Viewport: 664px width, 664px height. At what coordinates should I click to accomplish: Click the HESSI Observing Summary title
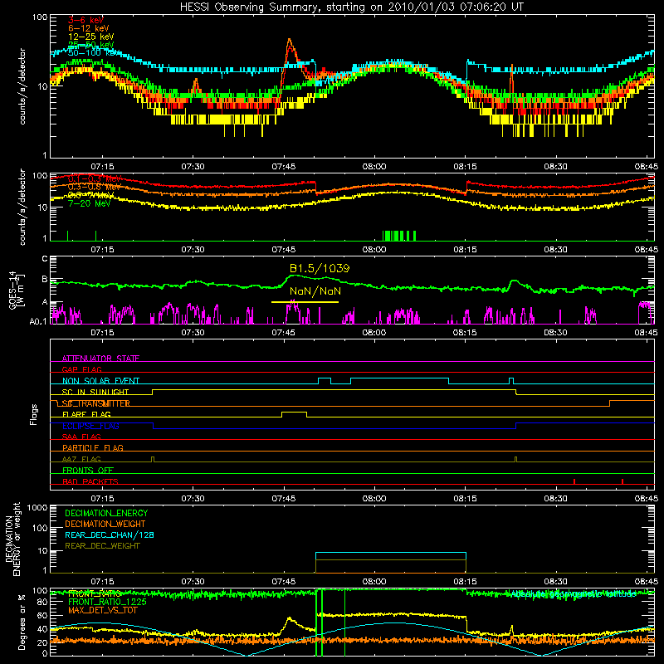(352, 7)
